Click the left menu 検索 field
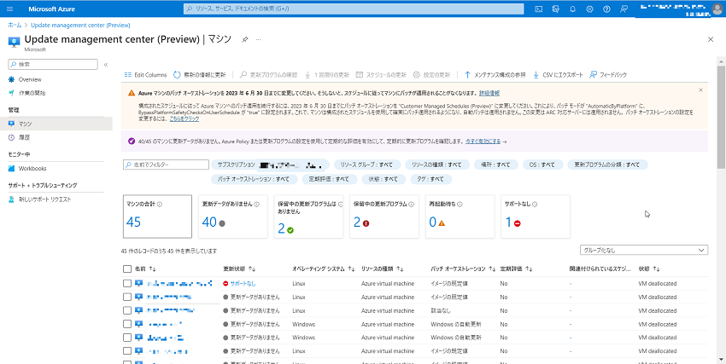Screen dimensions: 726x364 (53, 64)
